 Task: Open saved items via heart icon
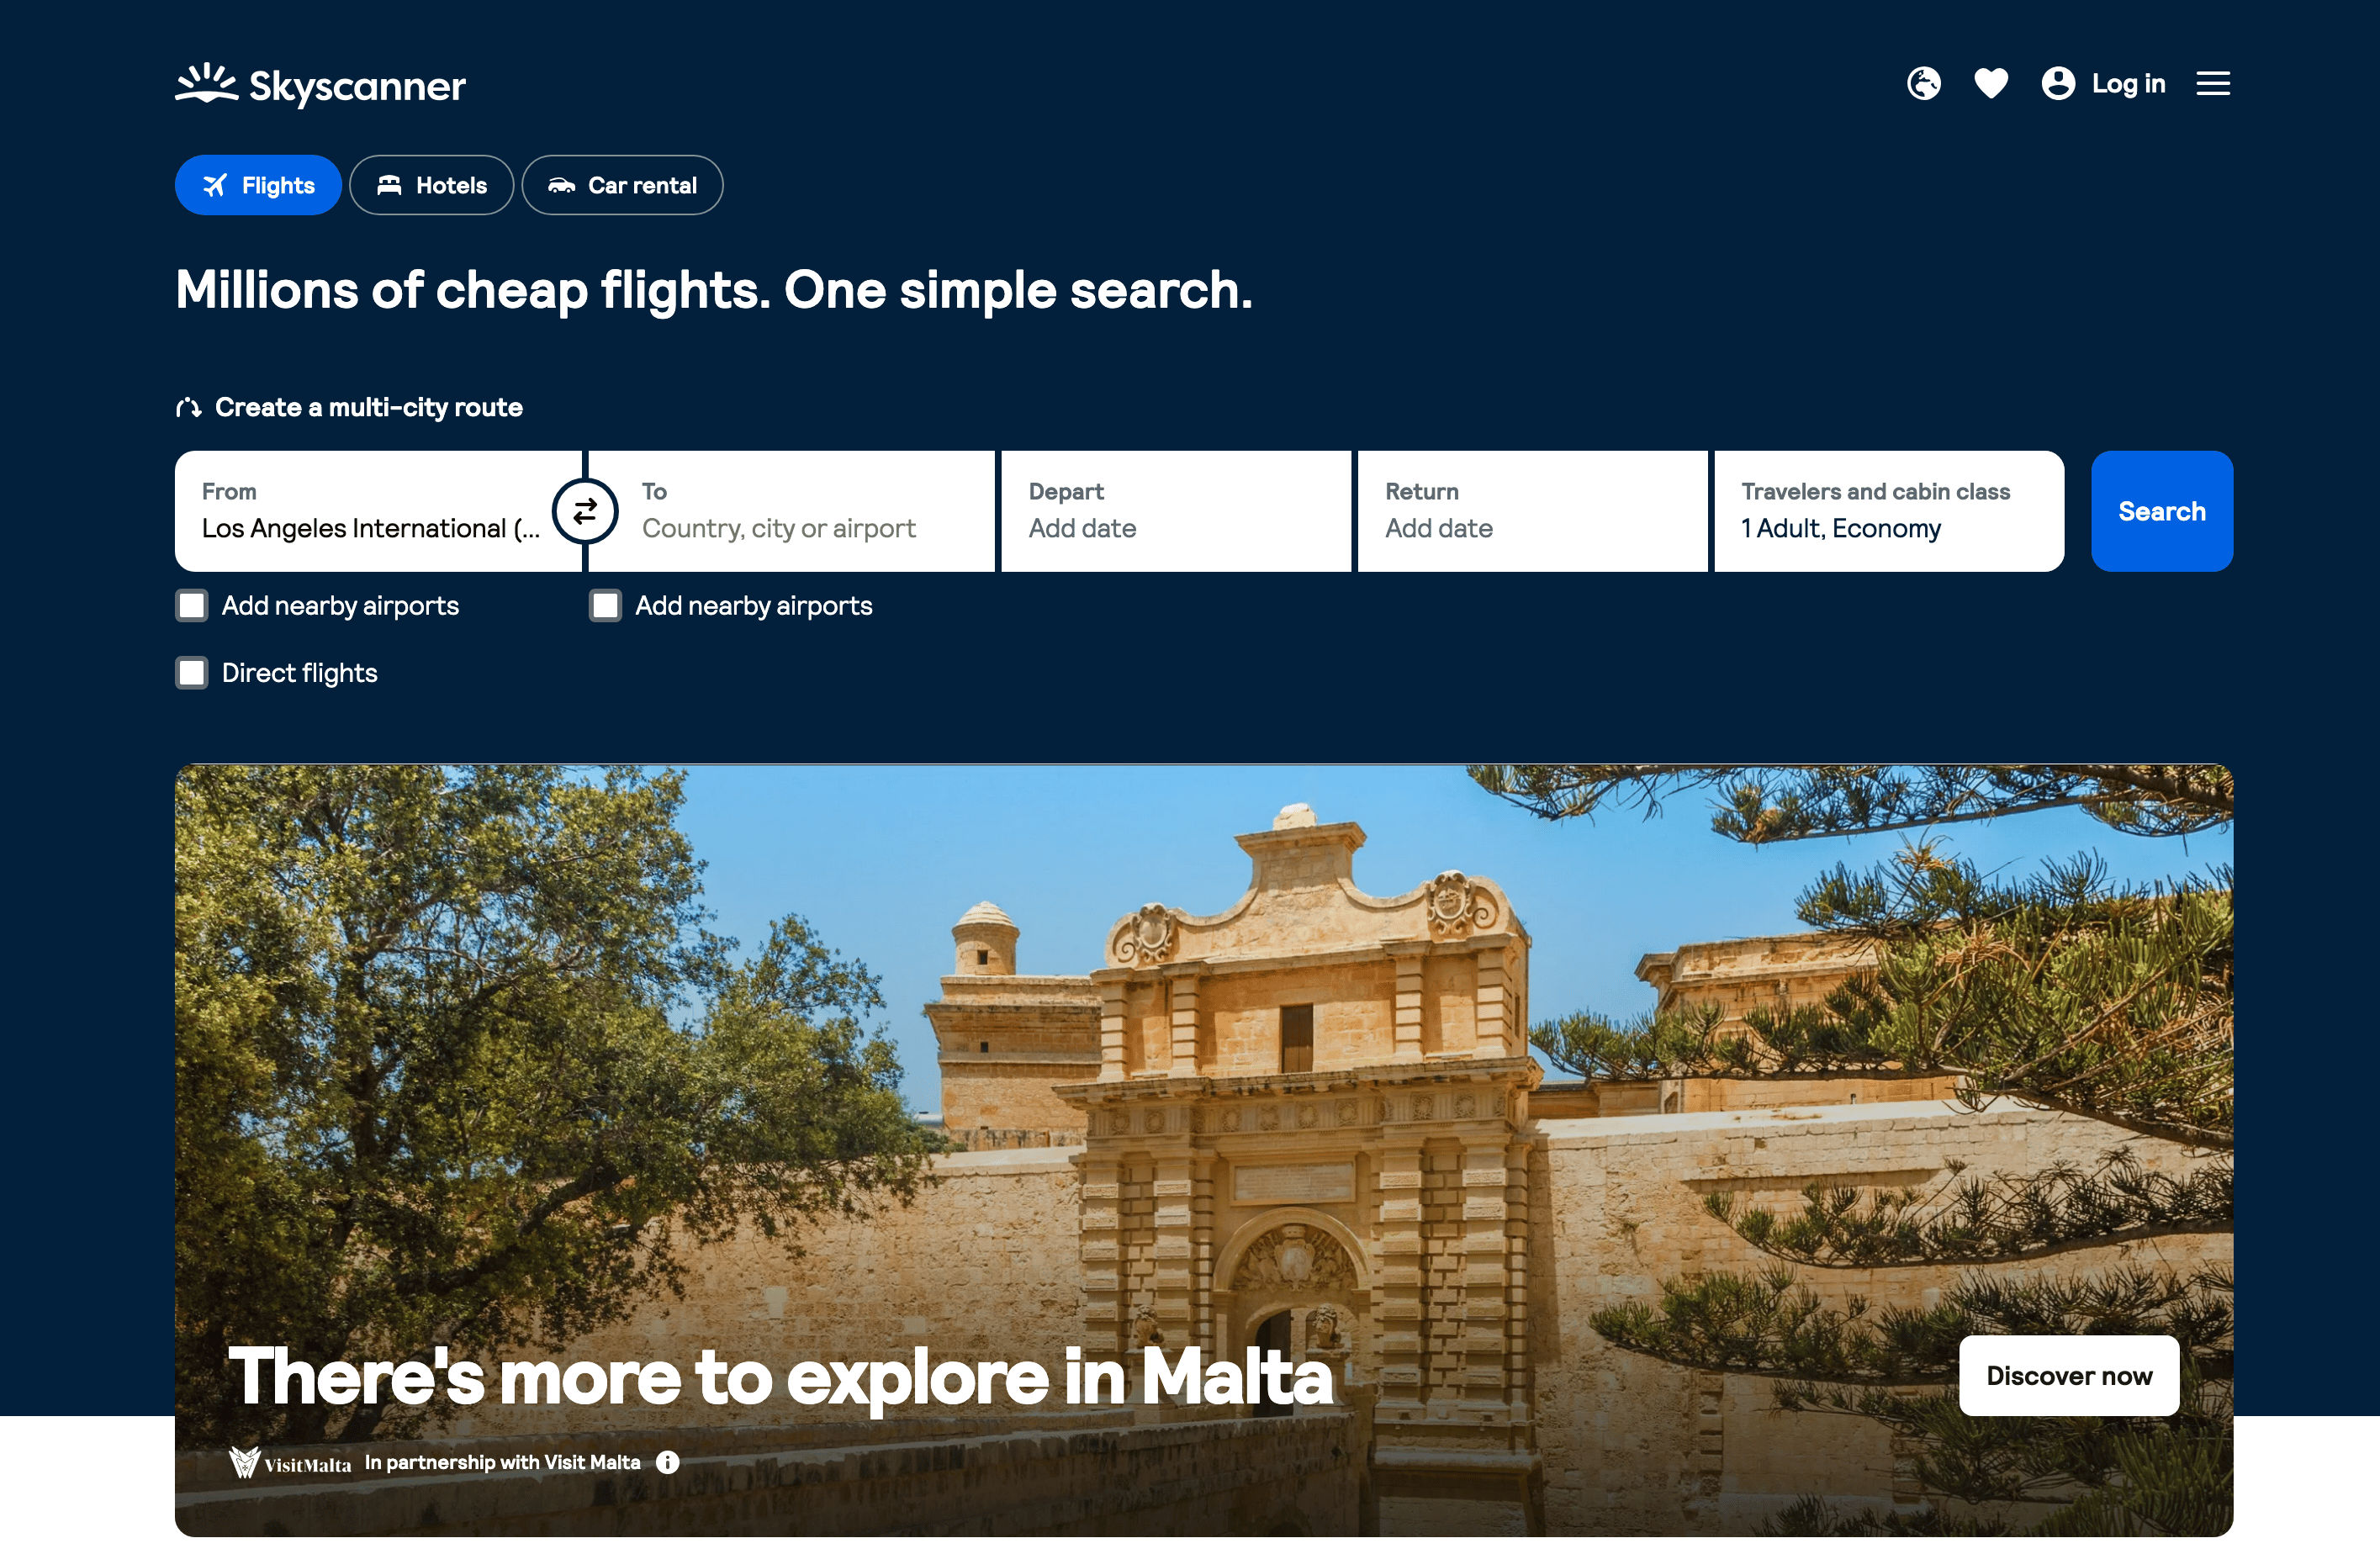point(1990,84)
